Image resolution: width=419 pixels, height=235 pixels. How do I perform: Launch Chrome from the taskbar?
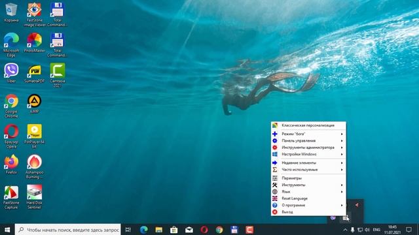pos(219,229)
